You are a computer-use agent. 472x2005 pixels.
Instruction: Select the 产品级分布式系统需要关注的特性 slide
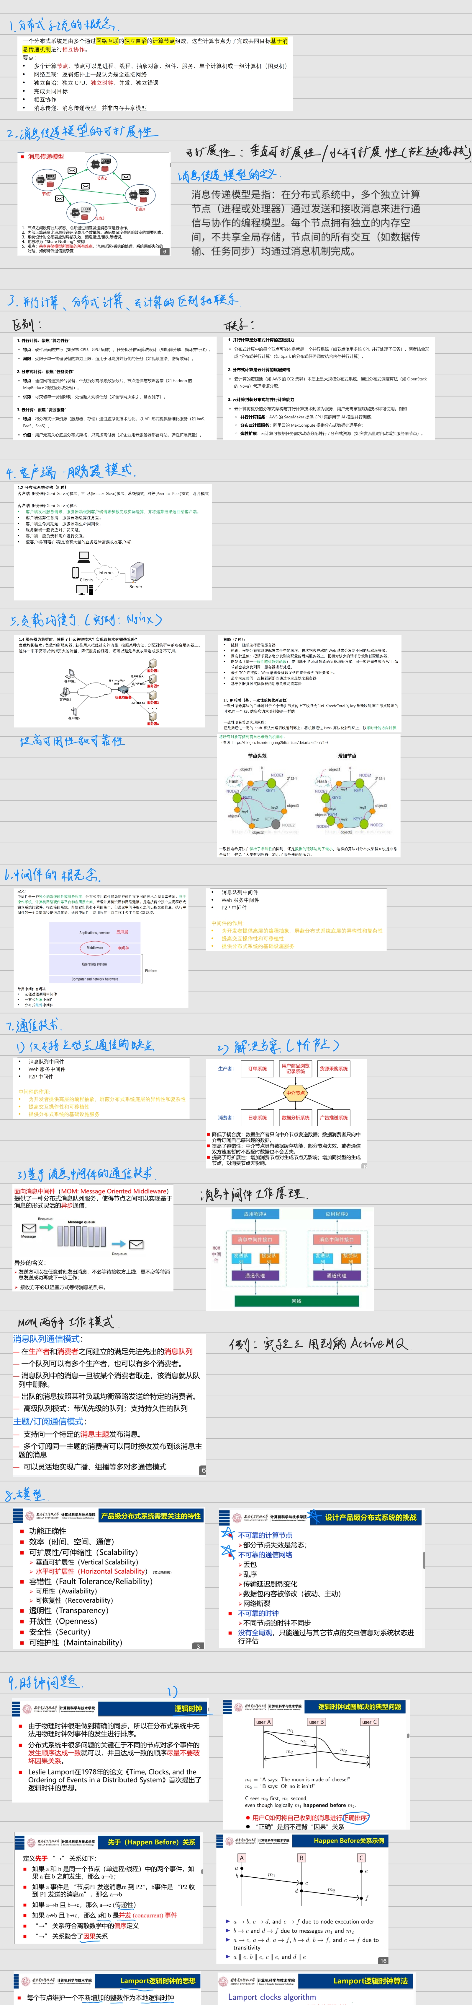pyautogui.click(x=109, y=1578)
